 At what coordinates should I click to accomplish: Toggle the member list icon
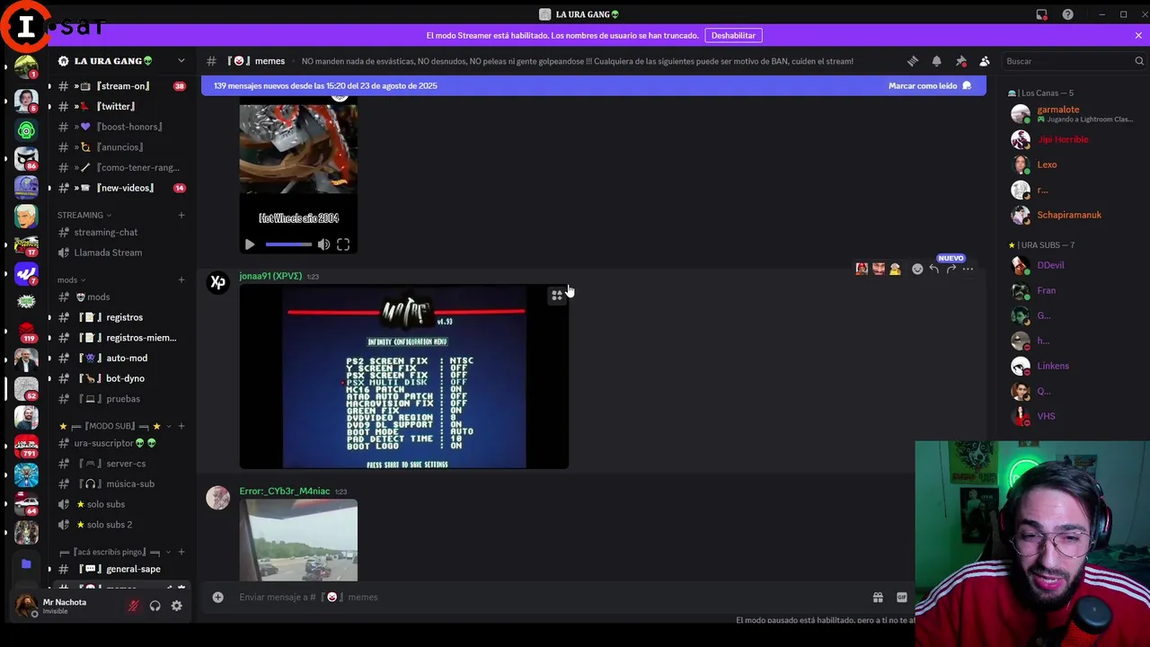tap(985, 61)
